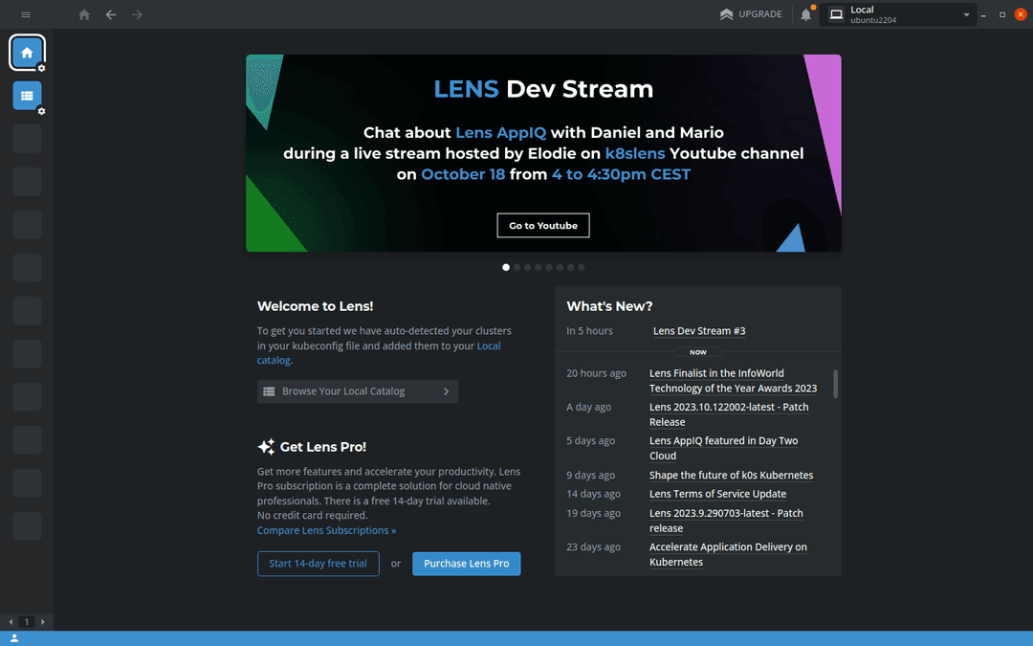Select the second carousel dot indicator
The height and width of the screenshot is (646, 1033).
(517, 268)
